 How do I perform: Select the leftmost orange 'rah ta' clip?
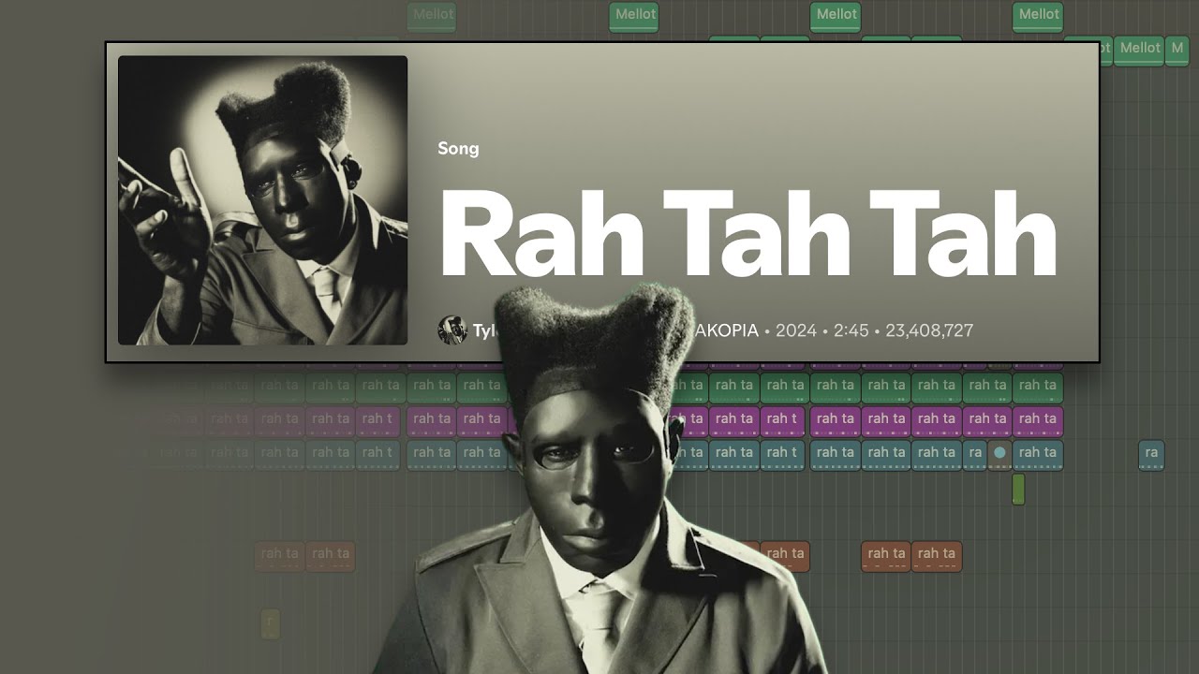(x=279, y=555)
